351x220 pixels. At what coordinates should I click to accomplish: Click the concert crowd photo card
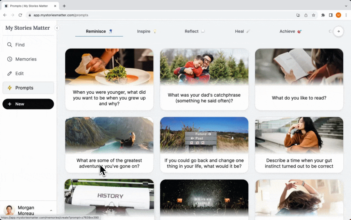tap(204, 198)
